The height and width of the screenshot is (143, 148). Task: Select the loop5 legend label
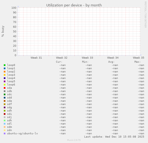(11, 81)
